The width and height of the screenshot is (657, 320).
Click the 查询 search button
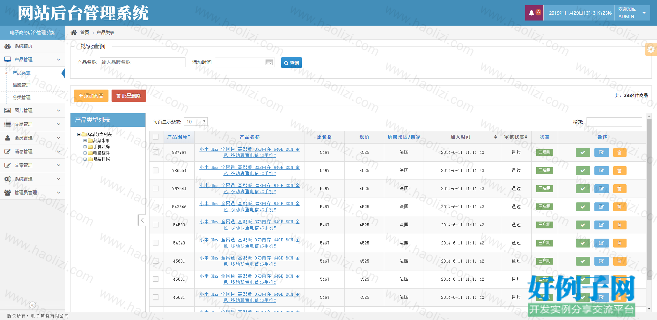click(x=292, y=63)
